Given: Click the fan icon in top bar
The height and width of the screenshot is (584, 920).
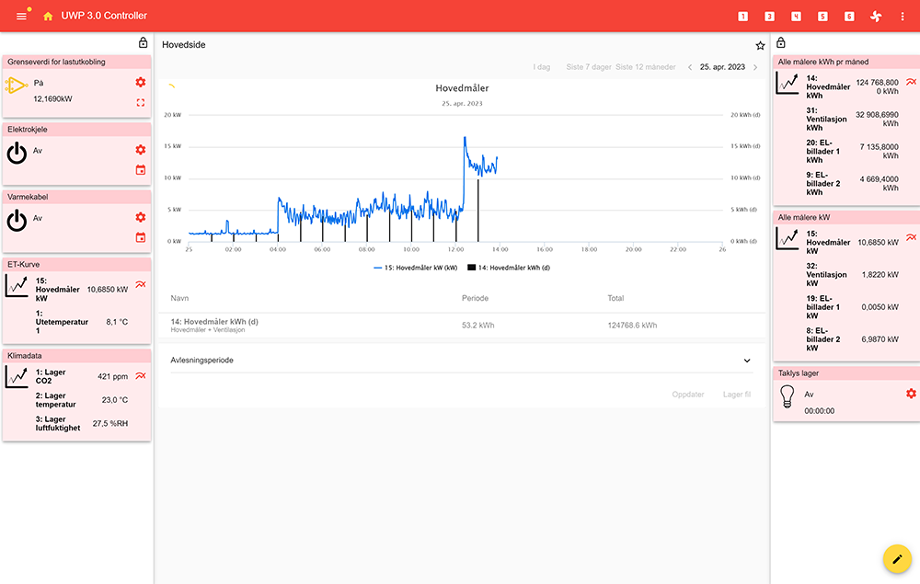Looking at the screenshot, I should click(876, 17).
